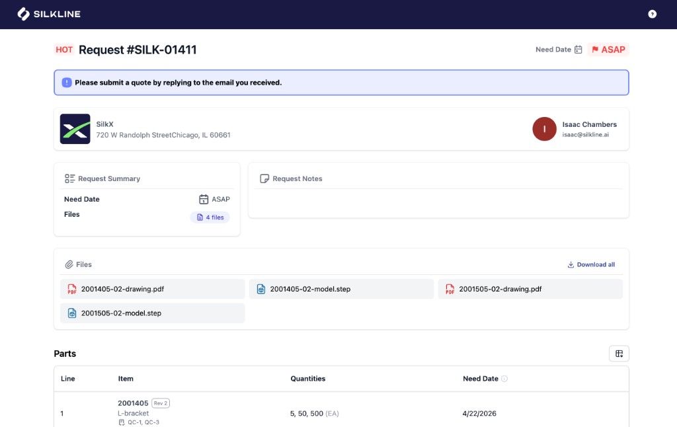Image resolution: width=677 pixels, height=427 pixels.
Task: Click the Silkline logo in header
Action: click(x=49, y=14)
